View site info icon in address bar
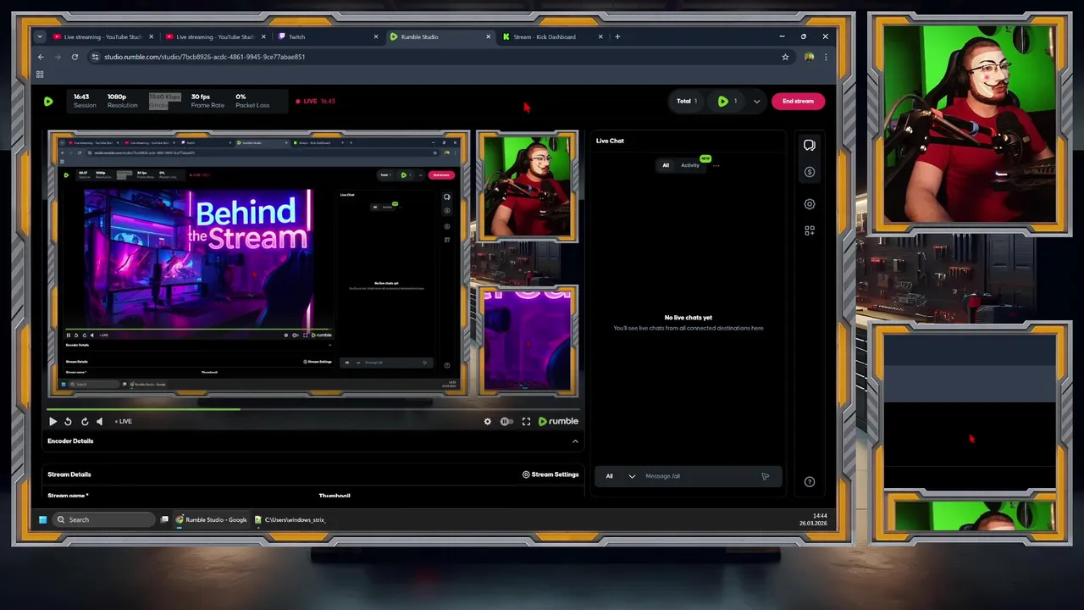Viewport: 1084px width, 610px height. (95, 57)
